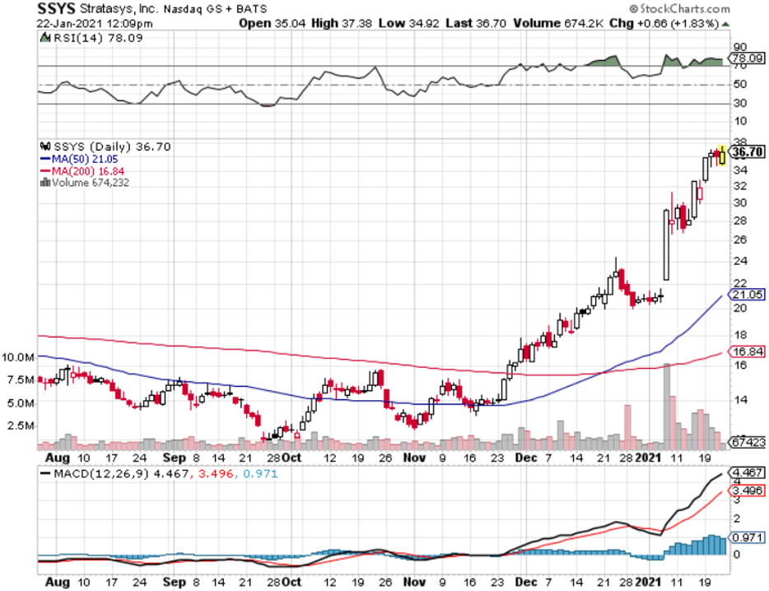Click the tall January gap-up volume bar
Screen dimensions: 769x591
pyautogui.click(x=667, y=407)
